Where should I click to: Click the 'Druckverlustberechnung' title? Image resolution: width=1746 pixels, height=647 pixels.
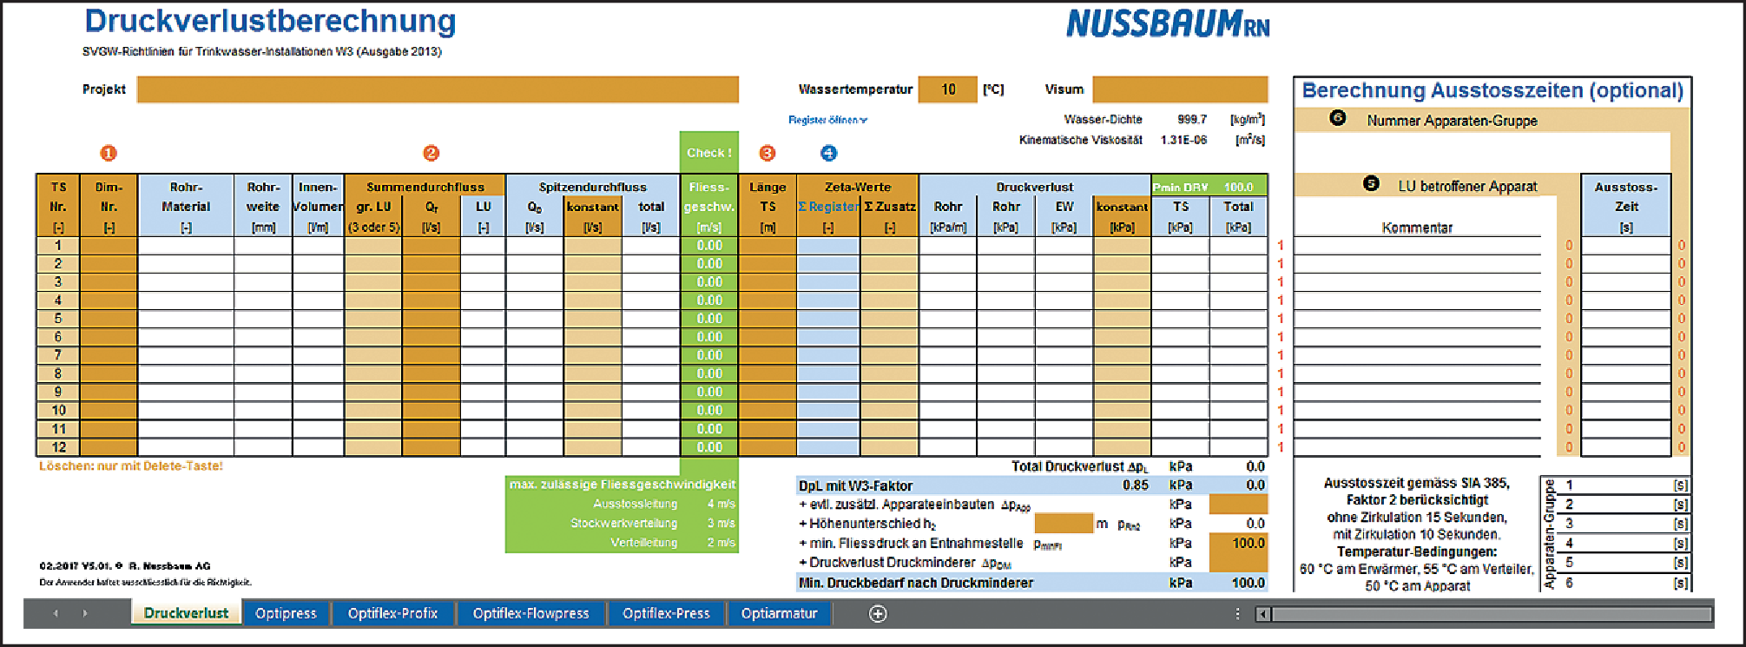coord(270,22)
